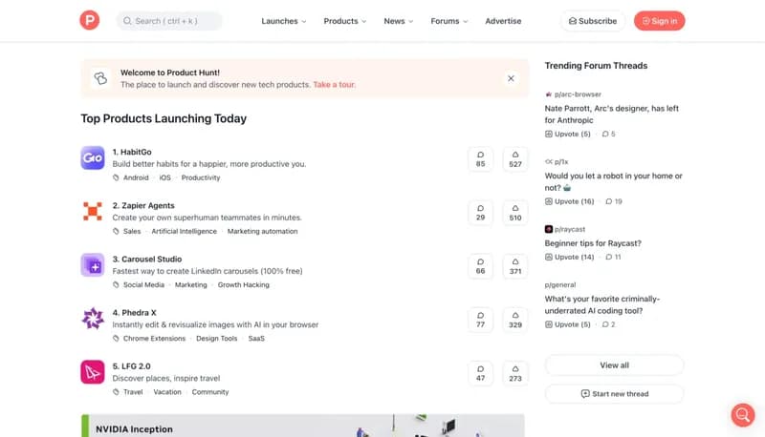765x437 pixels.
Task: Follow the Take a tour link
Action: click(334, 85)
